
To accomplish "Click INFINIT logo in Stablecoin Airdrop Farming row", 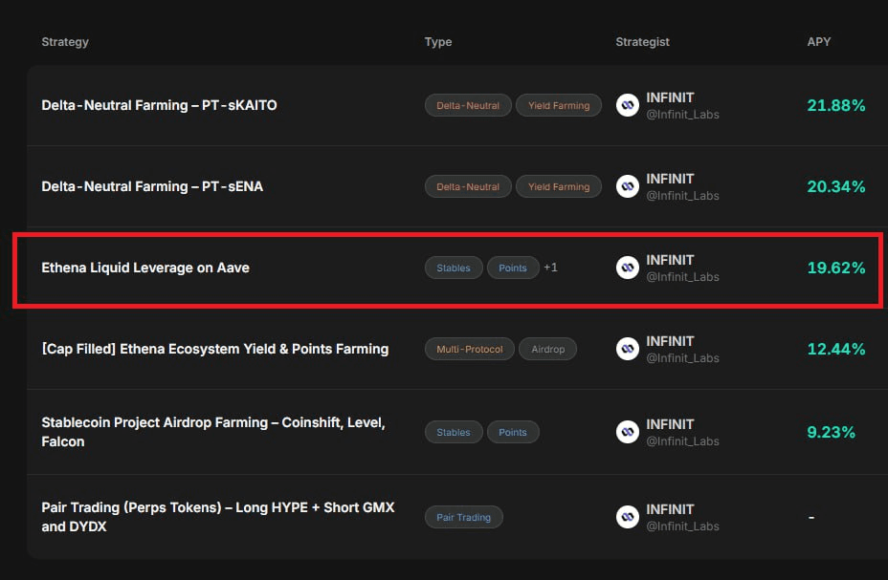I will coord(628,433).
